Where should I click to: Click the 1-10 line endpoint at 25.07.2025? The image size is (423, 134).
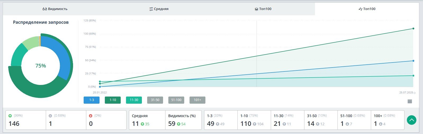[413, 28]
